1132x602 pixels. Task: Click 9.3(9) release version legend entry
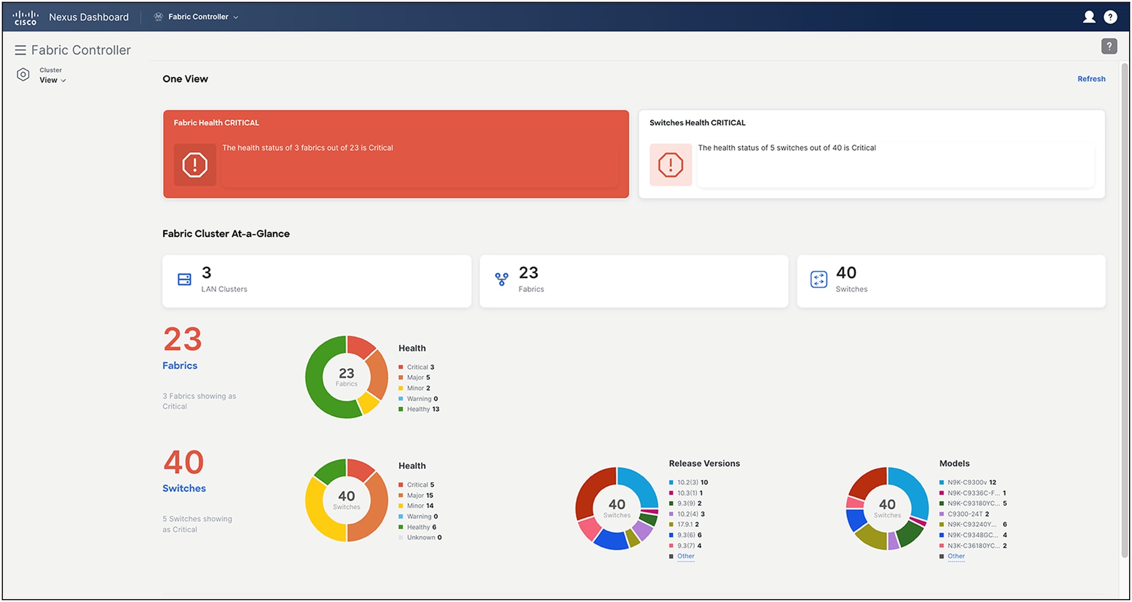(x=685, y=504)
